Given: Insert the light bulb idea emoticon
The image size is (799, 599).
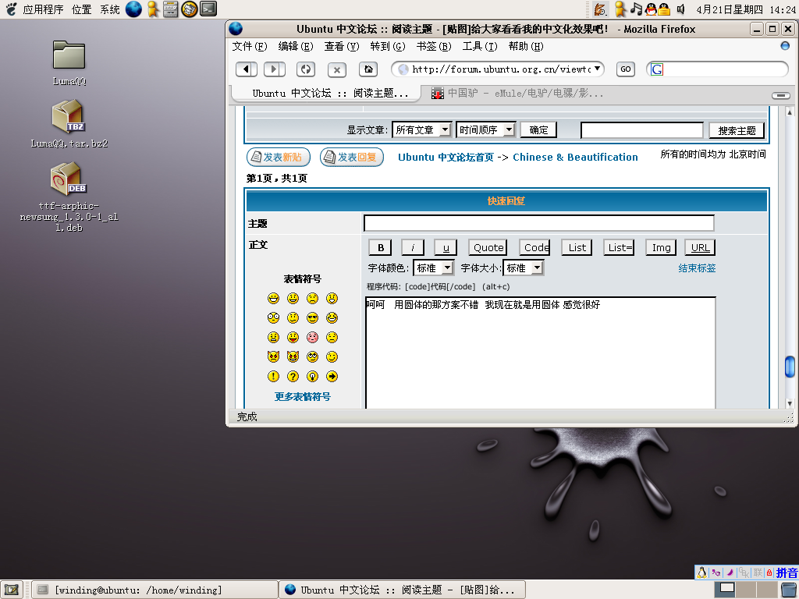Looking at the screenshot, I should pos(312,377).
